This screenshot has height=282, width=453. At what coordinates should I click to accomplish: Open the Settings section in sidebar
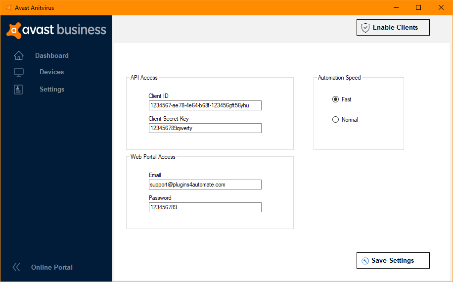(52, 90)
